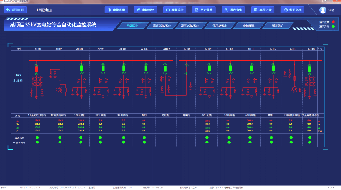This screenshot has width=341, height=190.
Task: Toggle the red breaker in cabinet AH01
Action: tap(37, 69)
